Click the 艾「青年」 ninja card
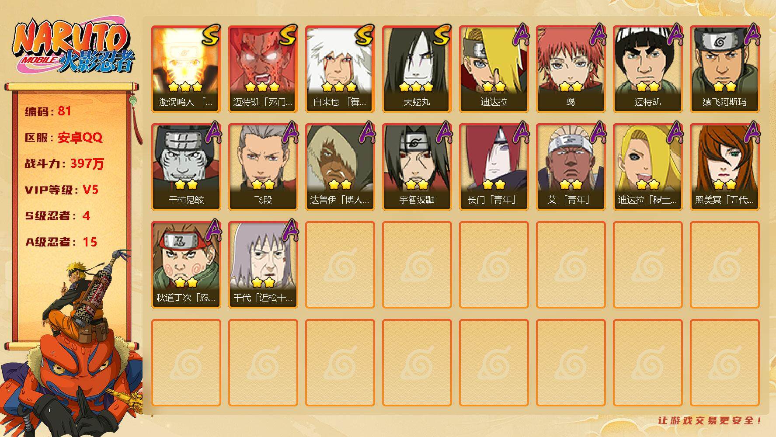Image resolution: width=776 pixels, height=437 pixels. (571, 167)
